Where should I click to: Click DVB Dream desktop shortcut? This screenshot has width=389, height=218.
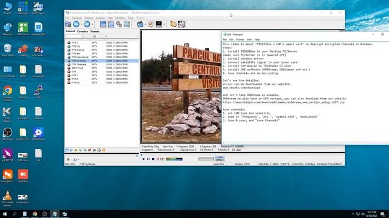tap(38, 8)
